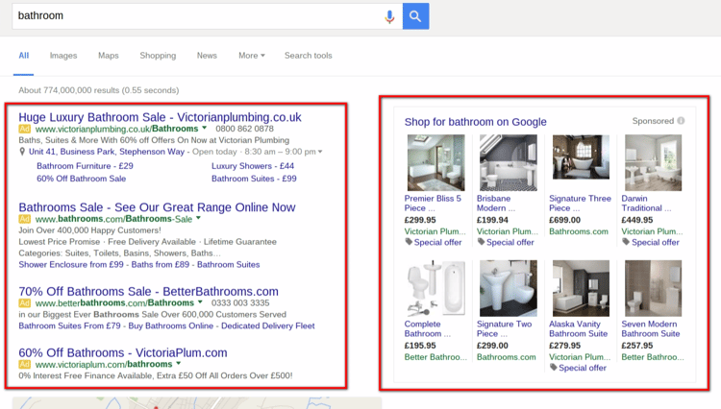Open Huge Luxury Bathroom Sale ad headline

(x=160, y=116)
